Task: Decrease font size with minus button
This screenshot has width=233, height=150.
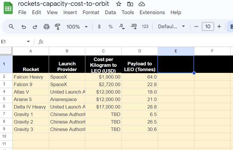Action: 196,26
